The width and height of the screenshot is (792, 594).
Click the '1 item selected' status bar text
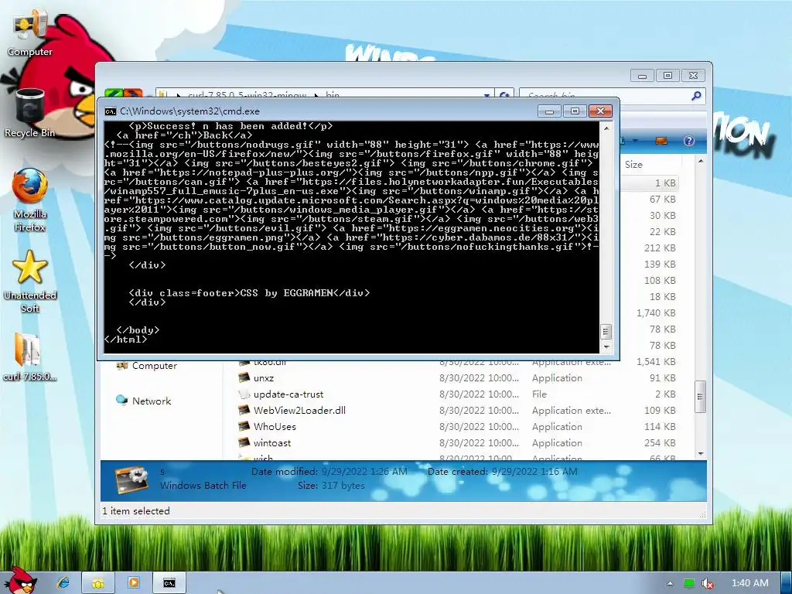(136, 510)
